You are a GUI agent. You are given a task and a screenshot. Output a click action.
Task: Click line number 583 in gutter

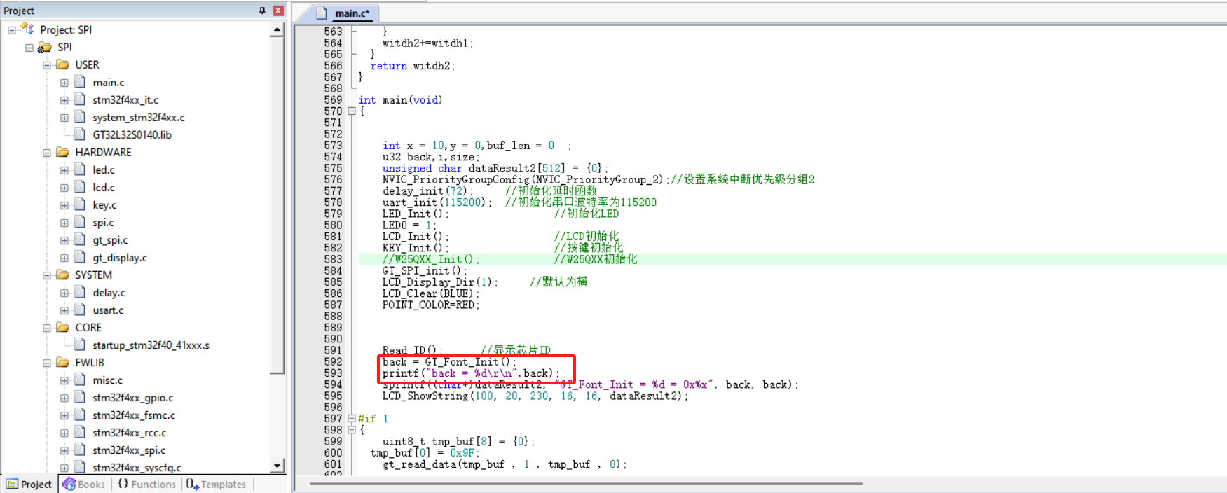(334, 259)
